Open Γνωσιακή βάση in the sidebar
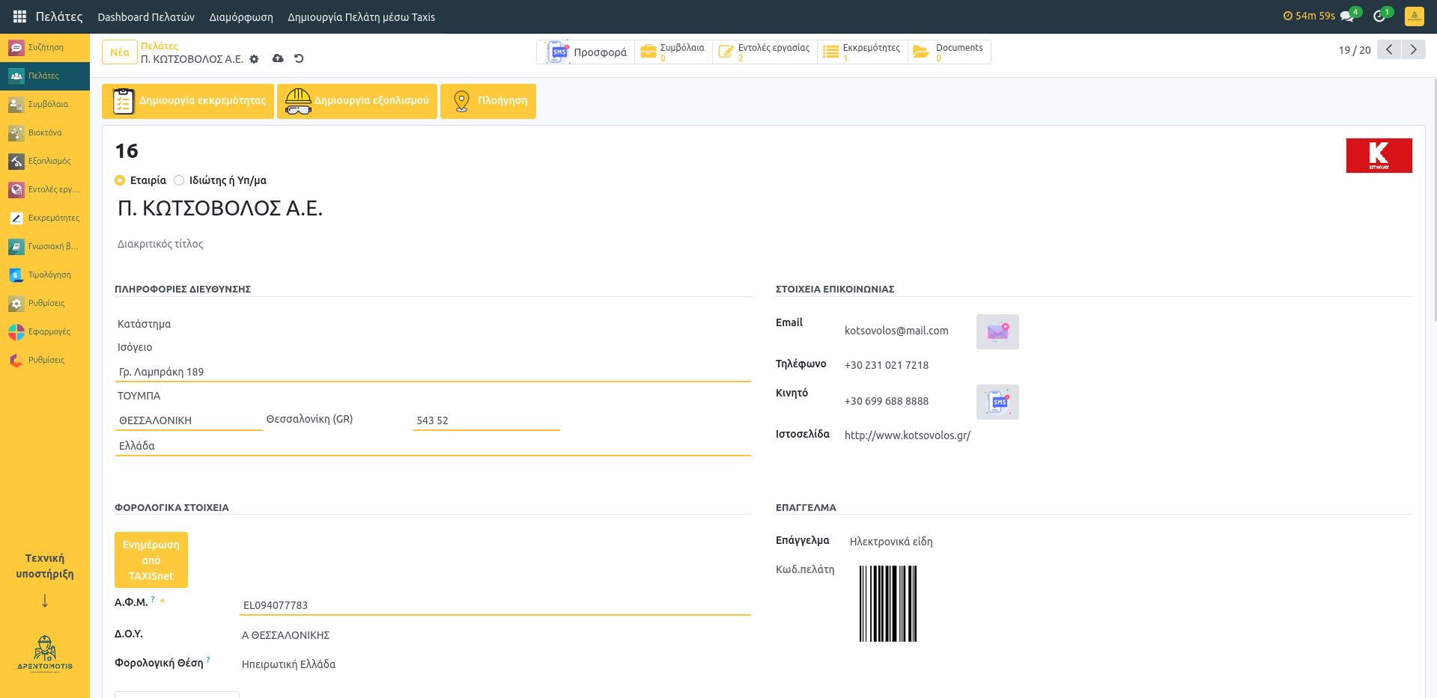 (45, 246)
